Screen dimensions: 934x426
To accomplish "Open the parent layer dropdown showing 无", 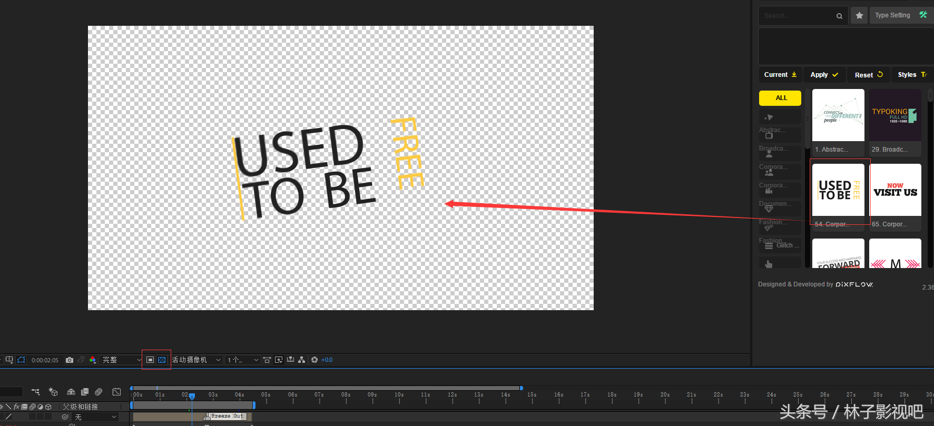I will [96, 417].
